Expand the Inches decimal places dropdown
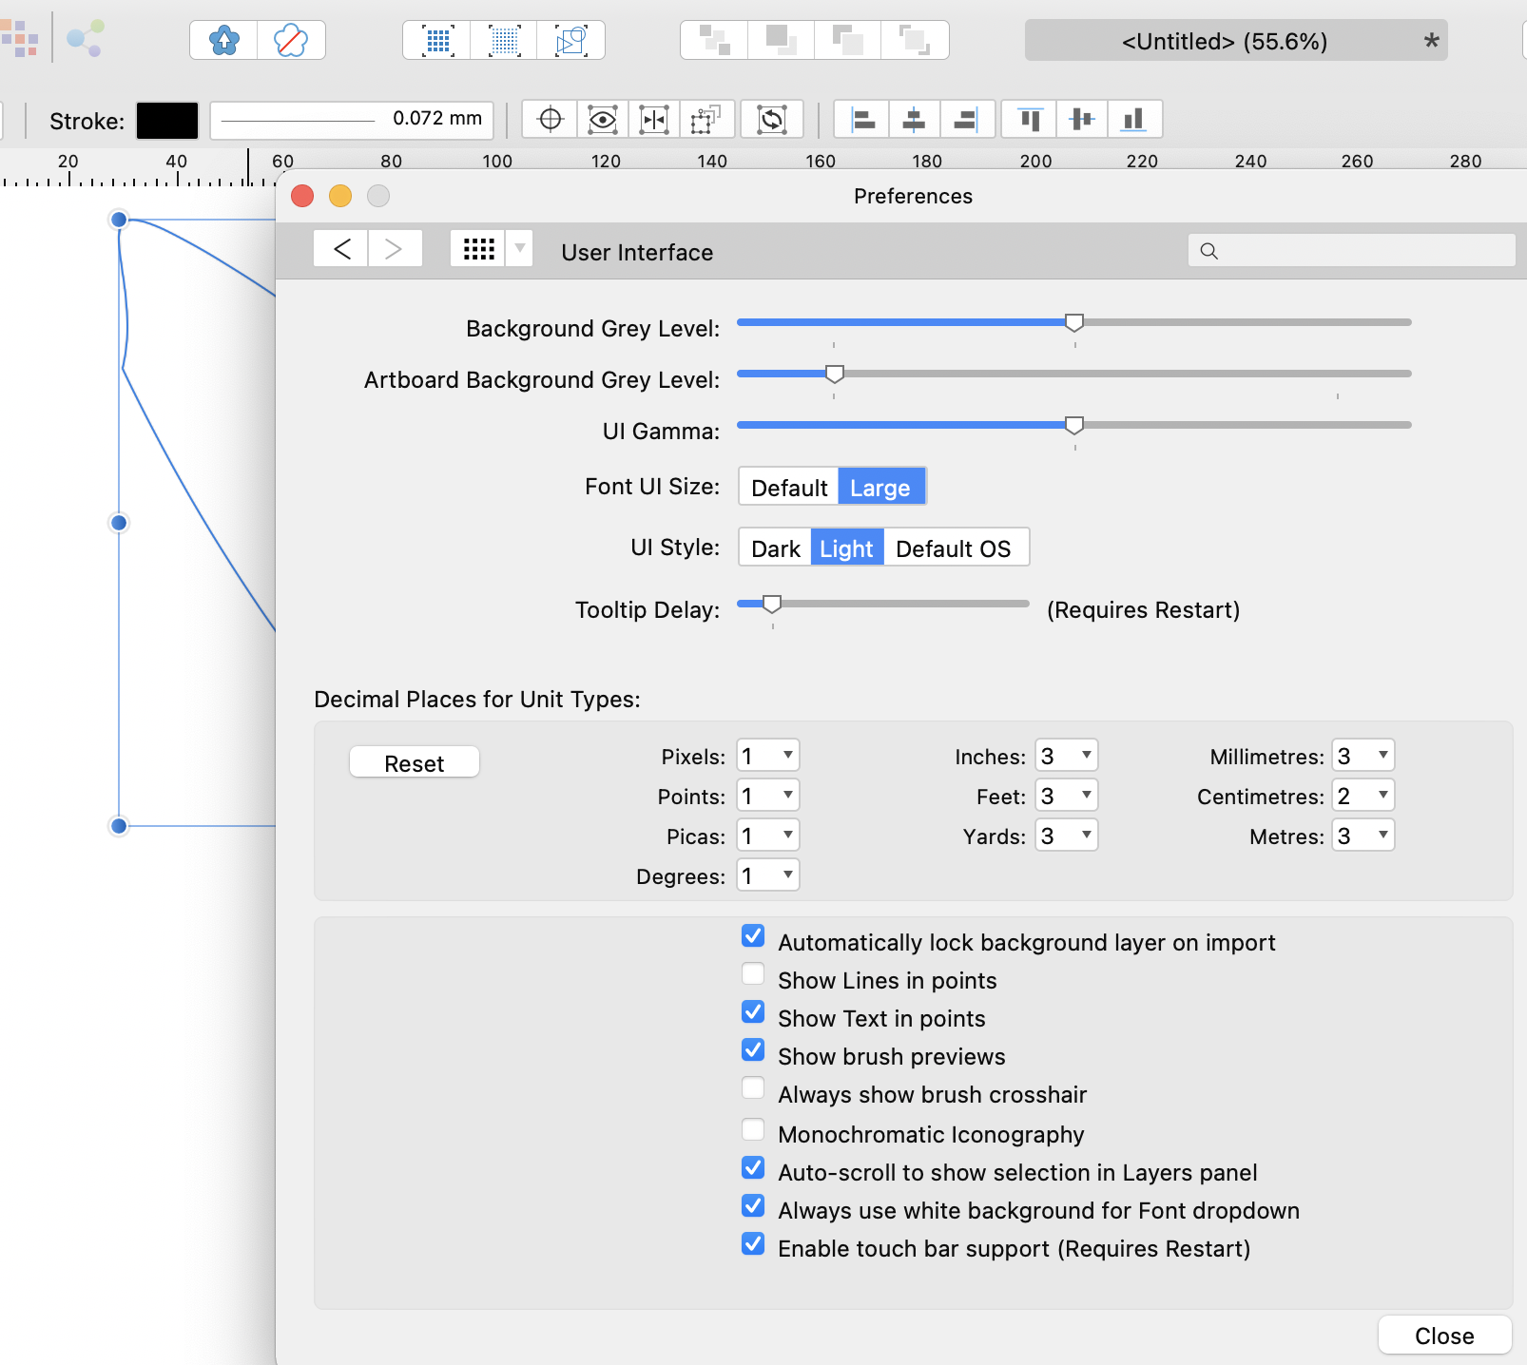Image resolution: width=1527 pixels, height=1365 pixels. [1067, 756]
